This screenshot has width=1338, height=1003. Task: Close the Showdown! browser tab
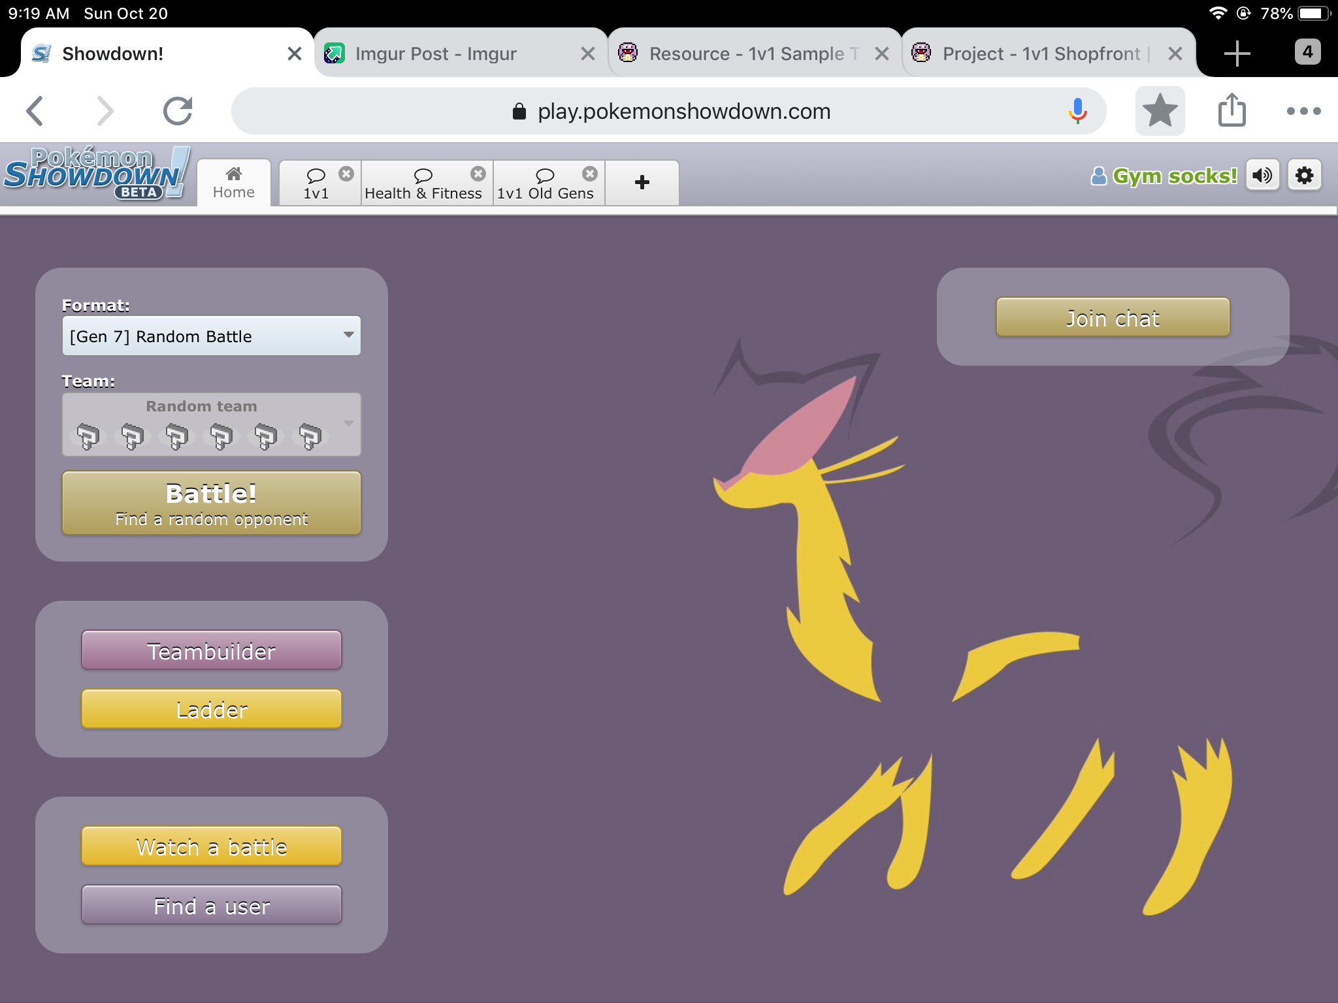point(295,54)
